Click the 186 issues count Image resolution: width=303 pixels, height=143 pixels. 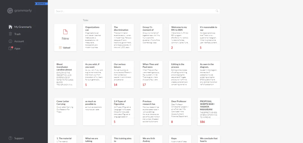click(202, 122)
